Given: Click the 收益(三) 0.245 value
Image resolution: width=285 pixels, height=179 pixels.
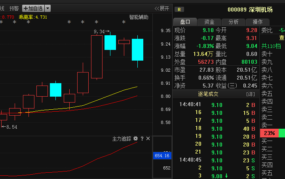Looking at the screenshot, I should point(250,86).
